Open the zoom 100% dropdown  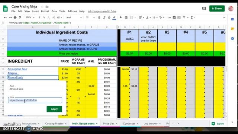click(x=30, y=17)
